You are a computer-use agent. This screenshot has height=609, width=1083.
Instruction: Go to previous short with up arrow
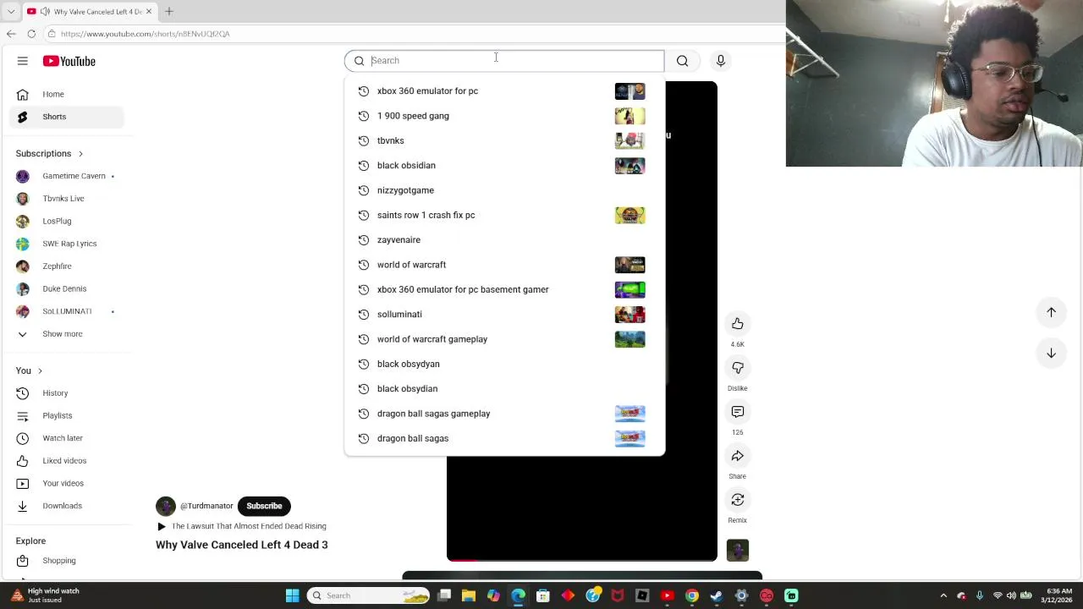pos(1051,312)
